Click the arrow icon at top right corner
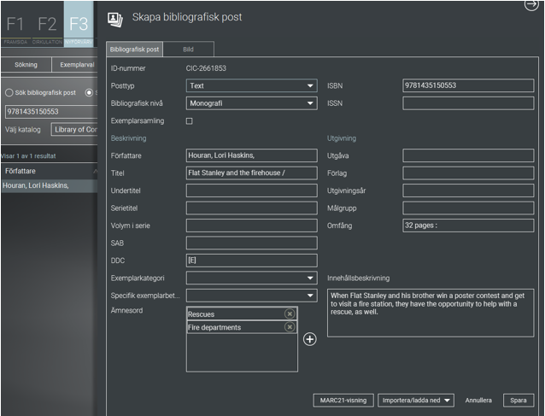The image size is (545, 416). [531, 4]
